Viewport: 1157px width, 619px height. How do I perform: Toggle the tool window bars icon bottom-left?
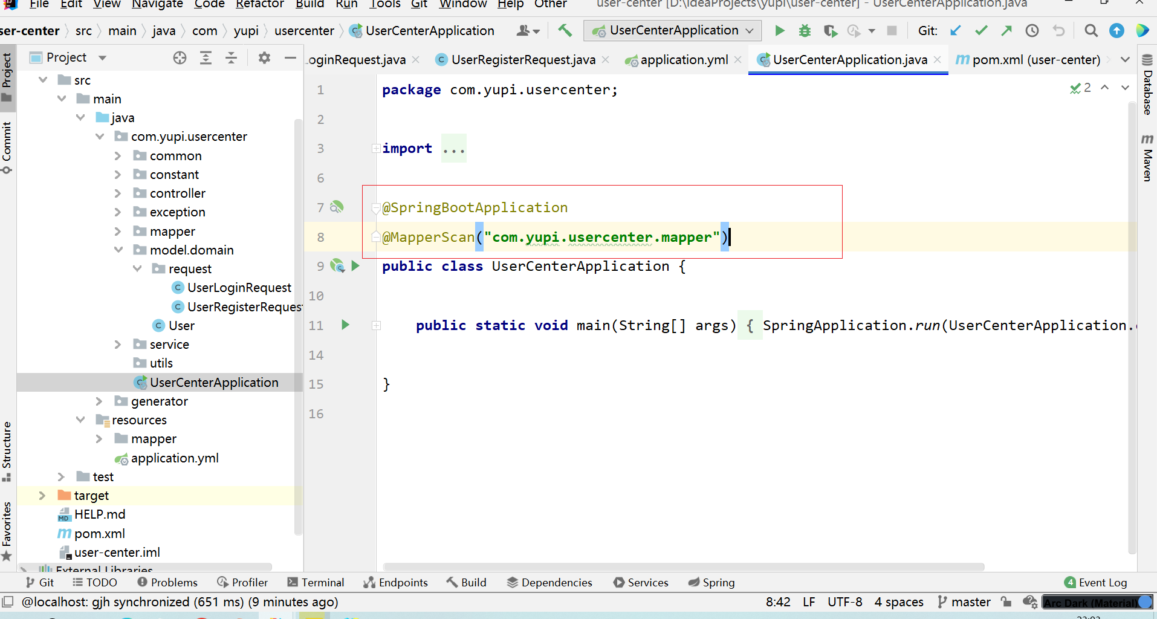(x=8, y=601)
